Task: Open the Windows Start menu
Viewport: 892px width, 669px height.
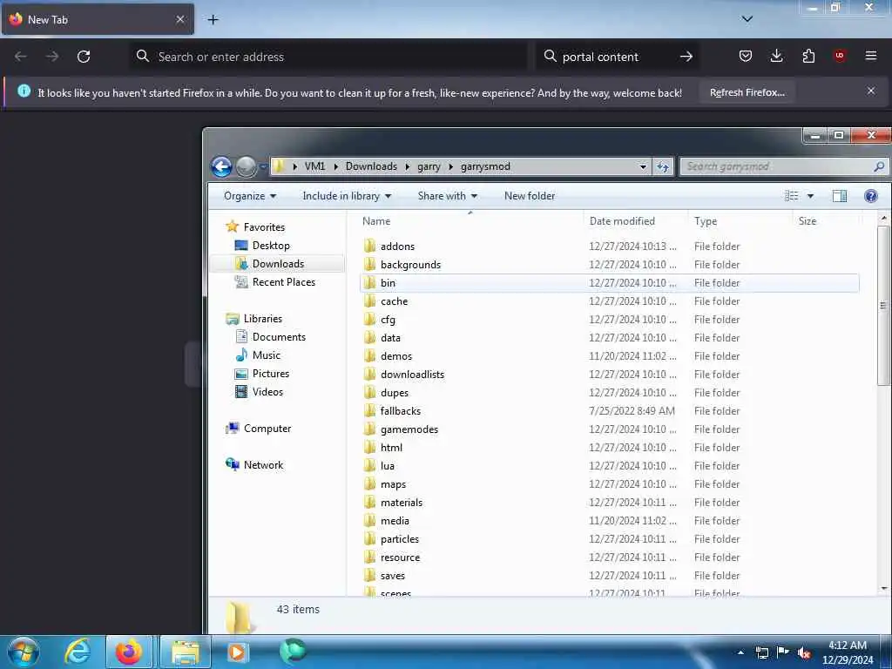Action: click(x=24, y=652)
